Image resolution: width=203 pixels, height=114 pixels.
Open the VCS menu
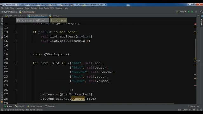coord(52,8)
